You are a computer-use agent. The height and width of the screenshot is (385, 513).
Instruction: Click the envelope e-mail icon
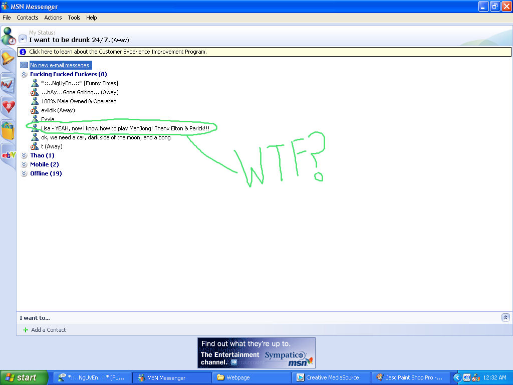(x=24, y=65)
